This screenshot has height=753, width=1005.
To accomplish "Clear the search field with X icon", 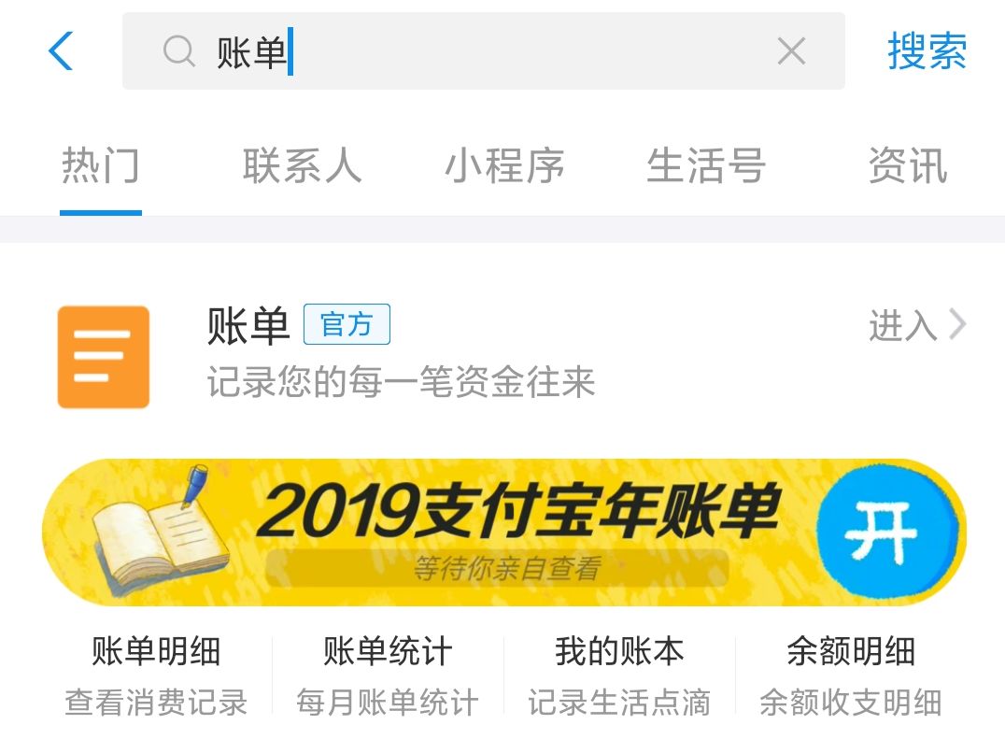I will coord(791,50).
